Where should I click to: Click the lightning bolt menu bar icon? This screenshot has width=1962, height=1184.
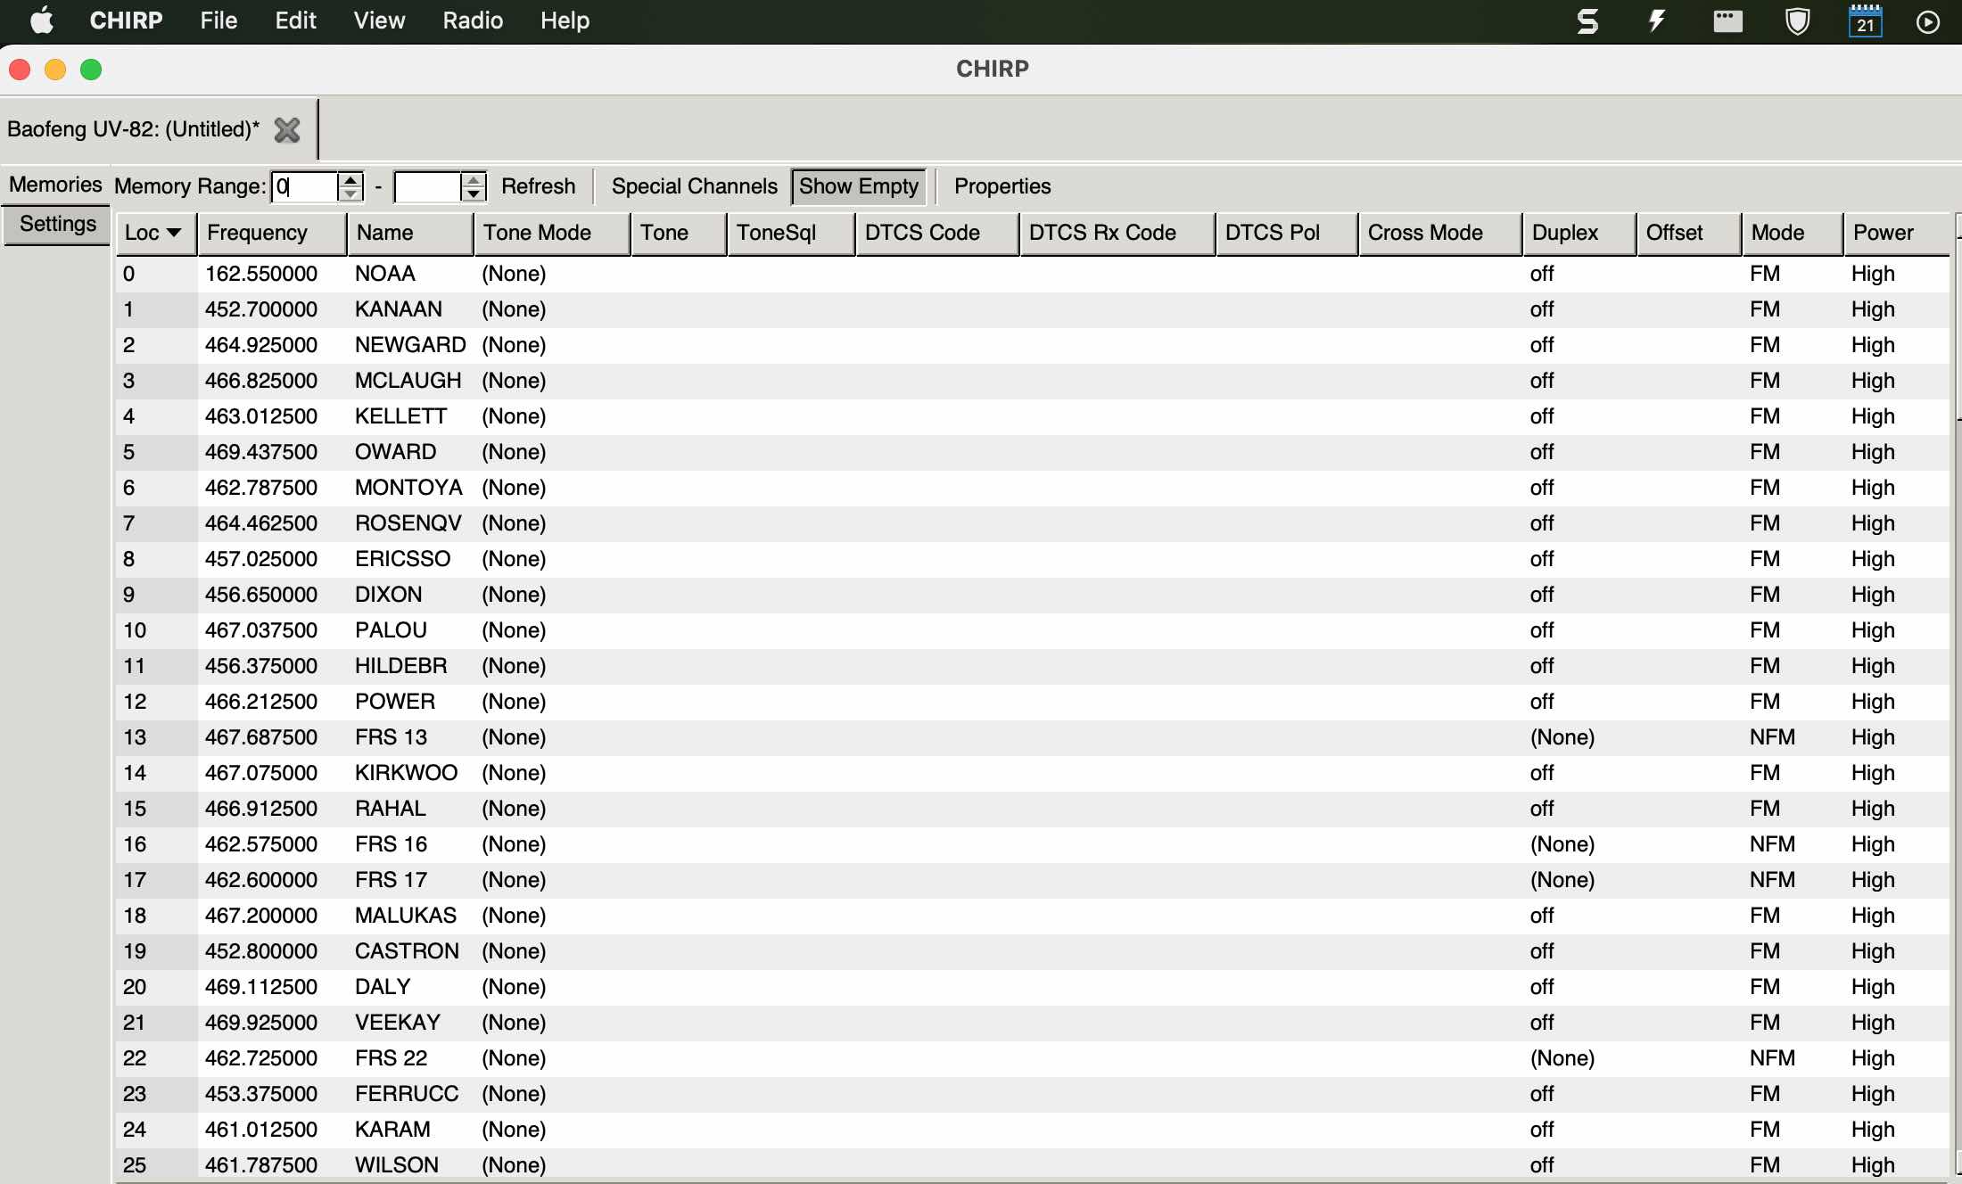point(1657,21)
